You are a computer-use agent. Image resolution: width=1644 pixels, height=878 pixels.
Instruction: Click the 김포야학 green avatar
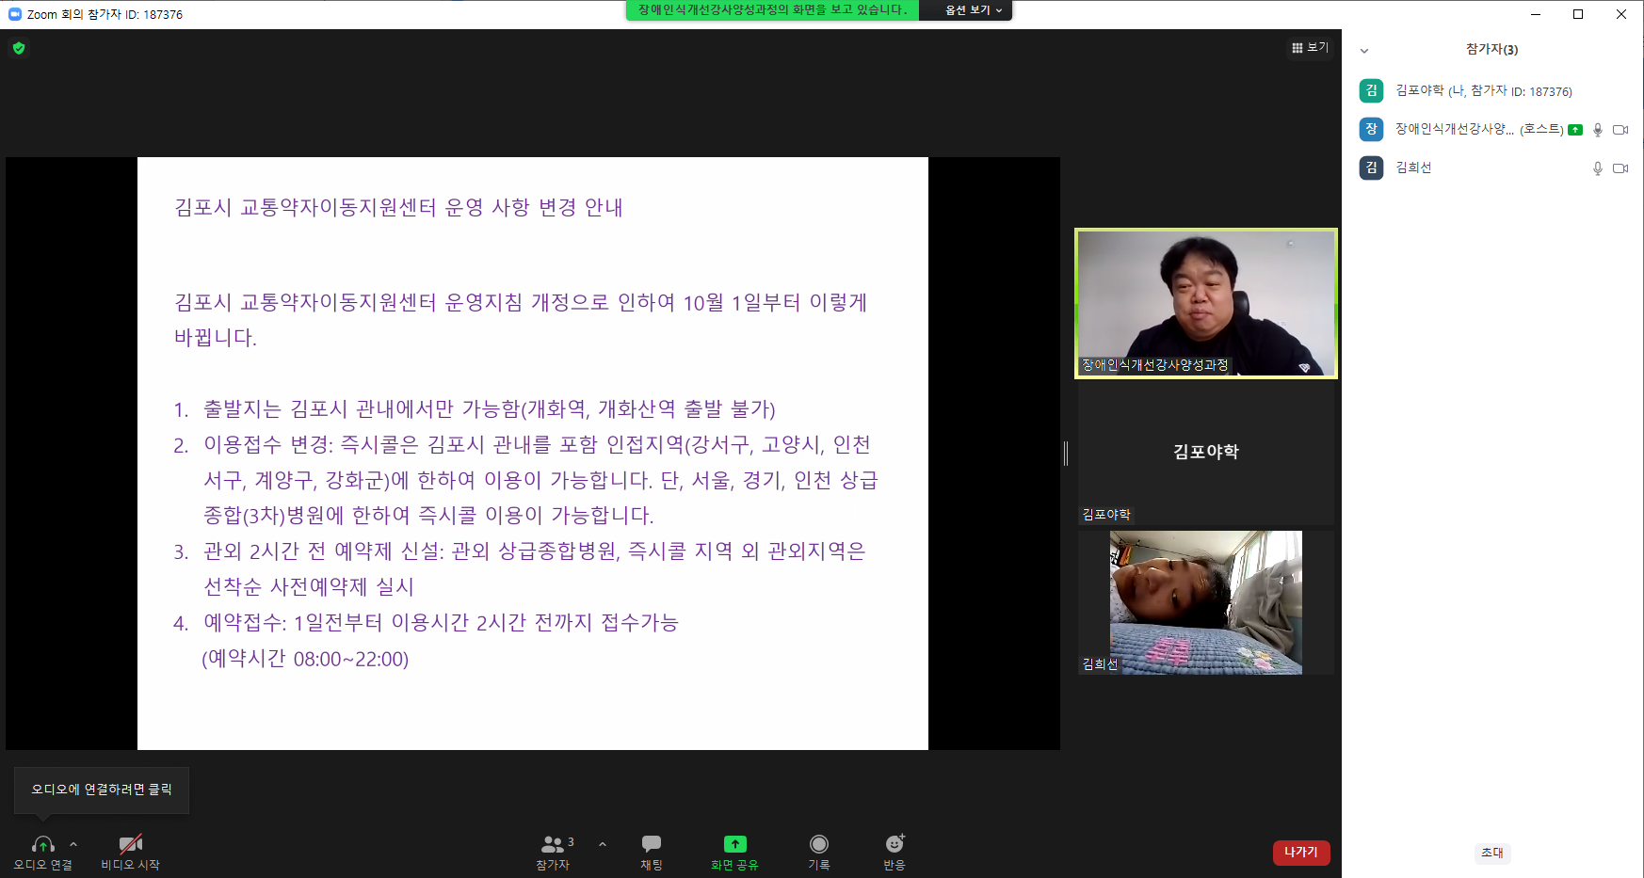1371,90
